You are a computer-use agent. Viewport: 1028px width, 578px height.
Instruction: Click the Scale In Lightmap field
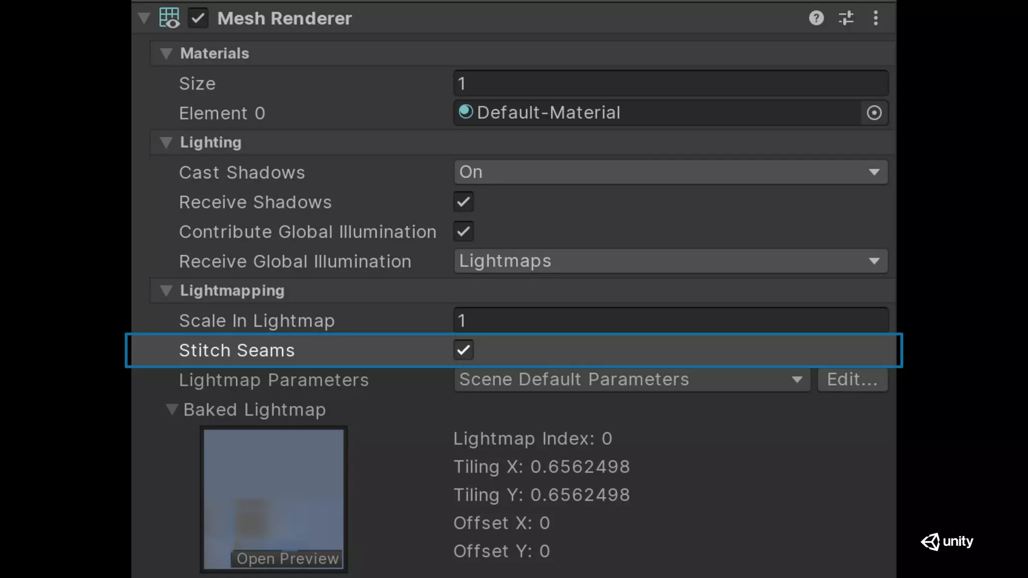671,321
